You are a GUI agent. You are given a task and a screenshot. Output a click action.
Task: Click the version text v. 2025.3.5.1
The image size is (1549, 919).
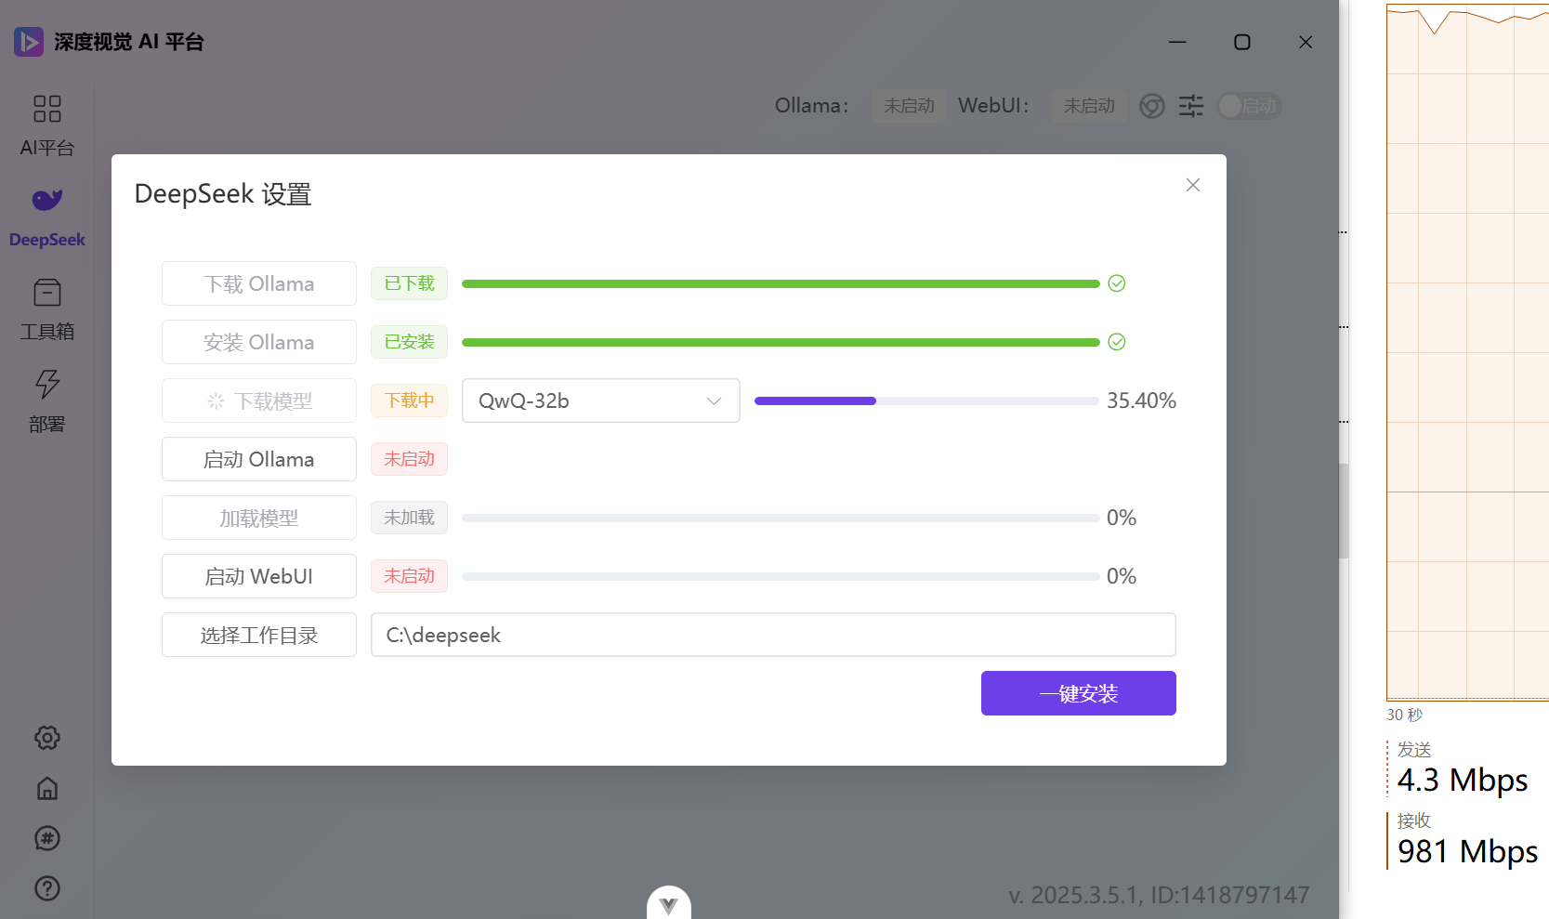point(1073,895)
